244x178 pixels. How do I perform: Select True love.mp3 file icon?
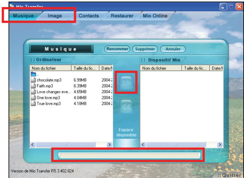point(33,103)
